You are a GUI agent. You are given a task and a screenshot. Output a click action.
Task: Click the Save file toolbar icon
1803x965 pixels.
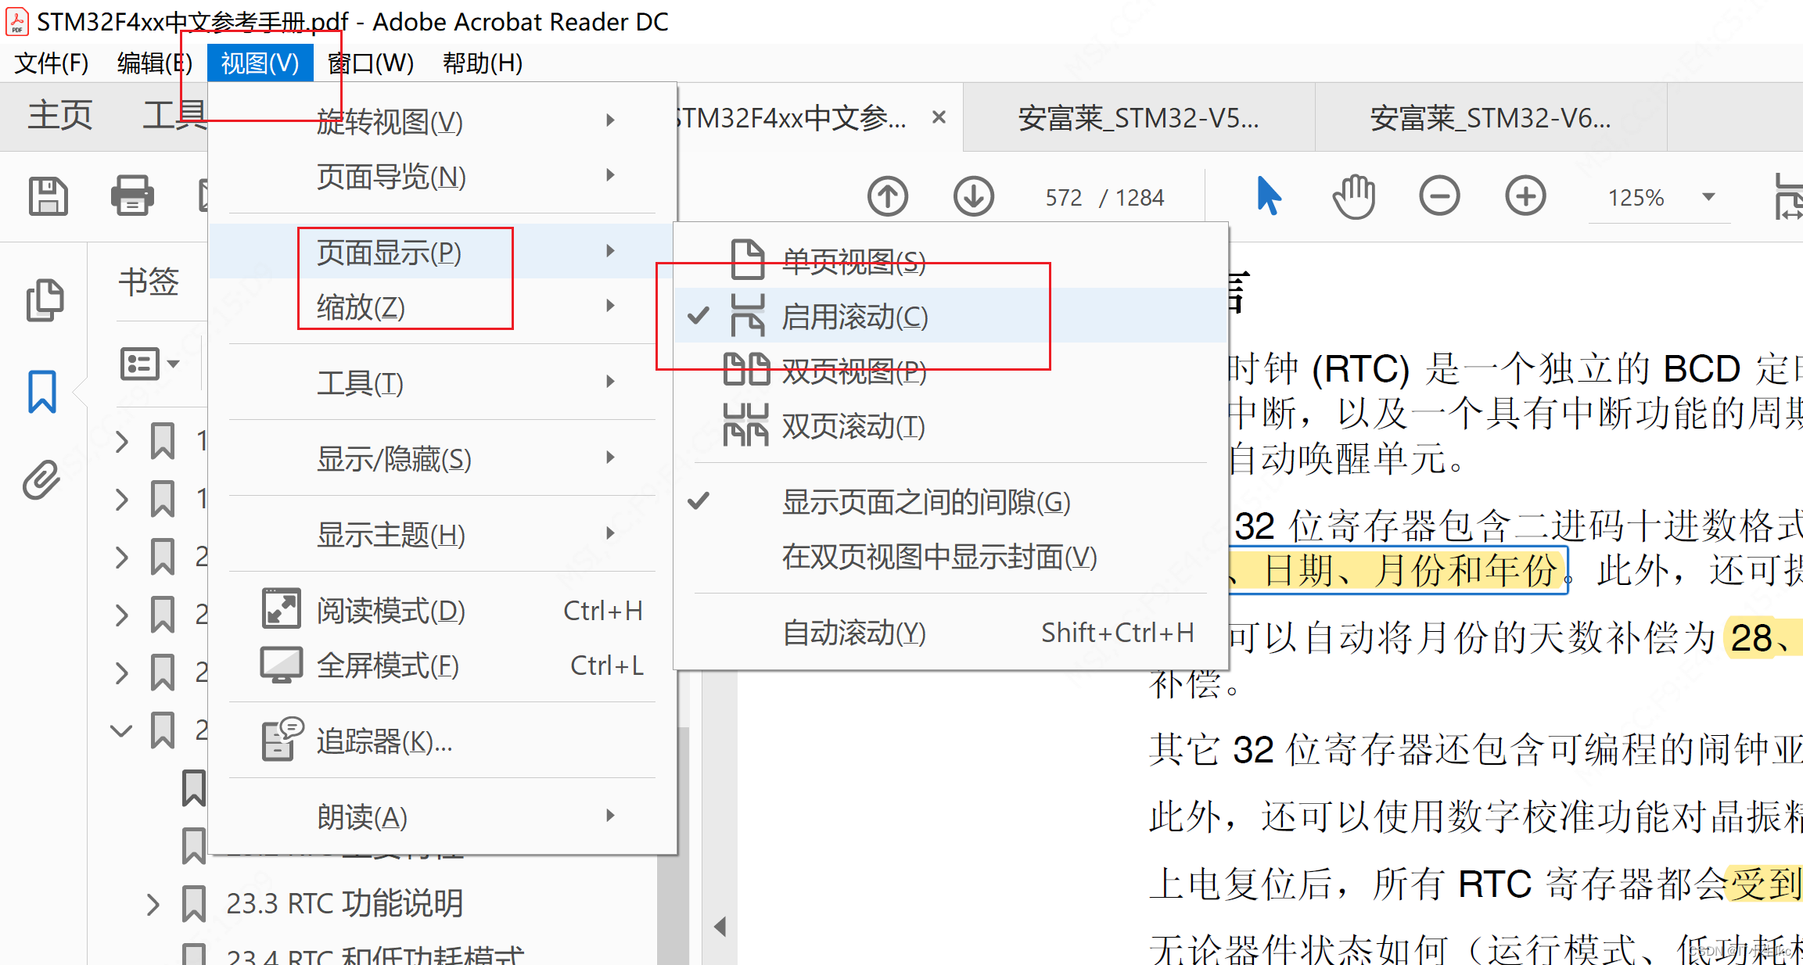[x=48, y=196]
